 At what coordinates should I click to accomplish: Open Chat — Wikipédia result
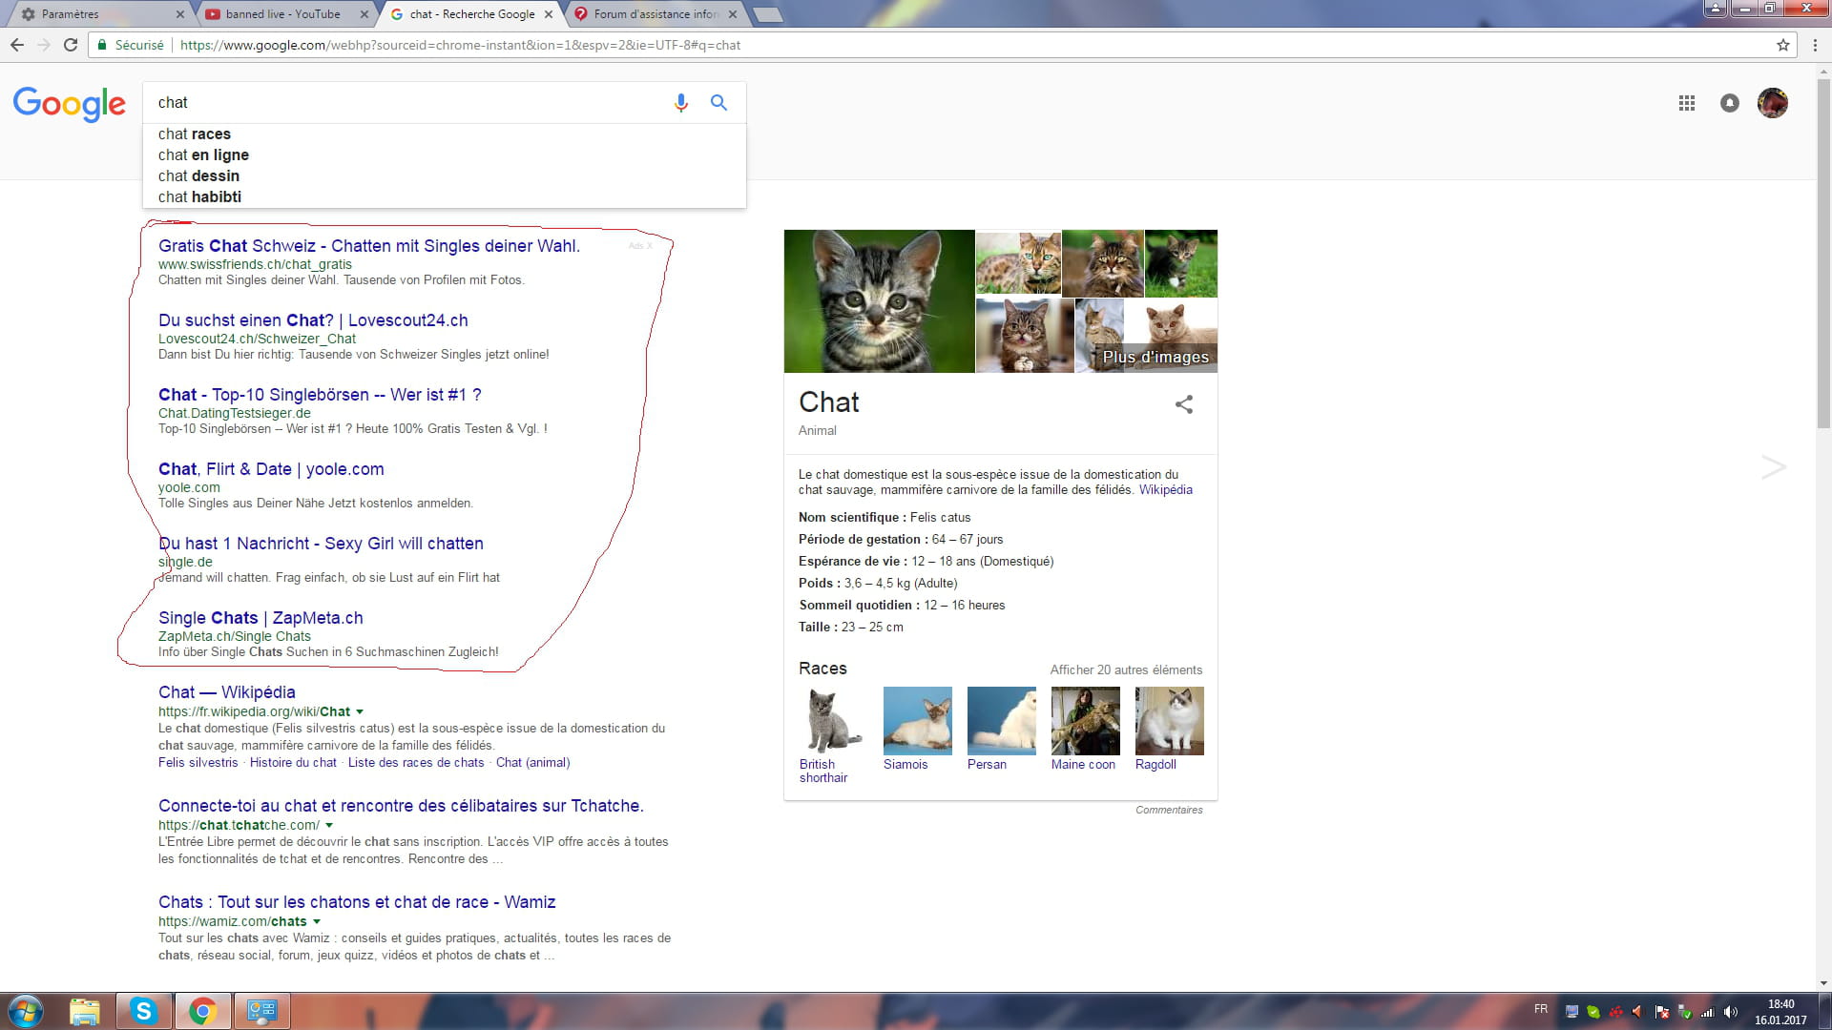click(x=227, y=691)
